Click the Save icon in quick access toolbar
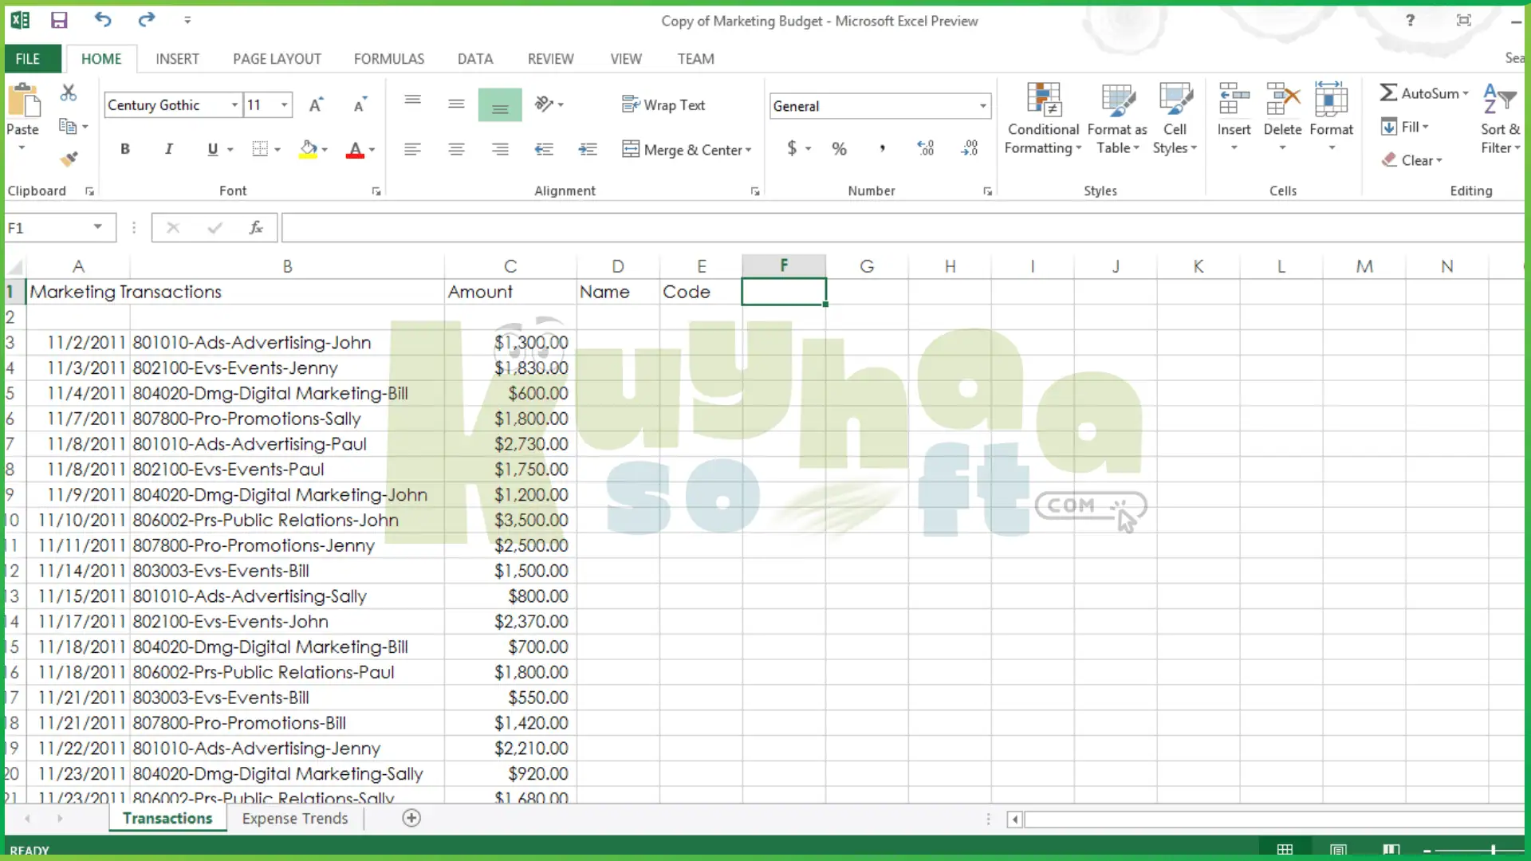Viewport: 1531px width, 861px height. click(59, 21)
